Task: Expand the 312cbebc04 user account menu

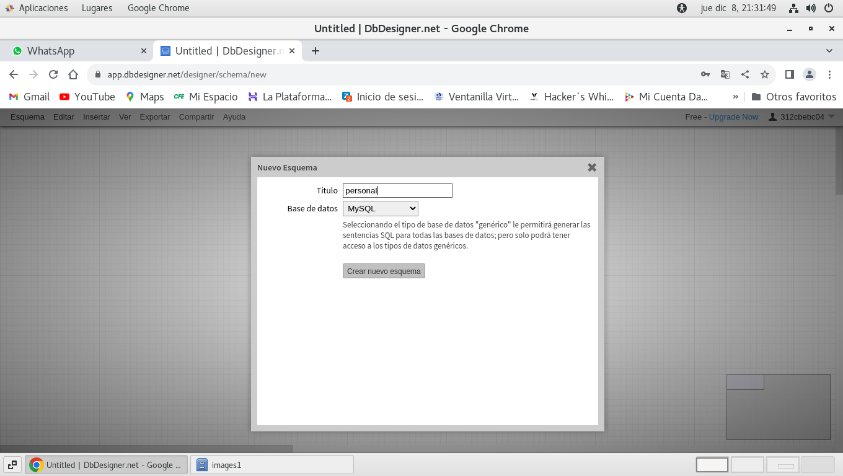Action: tap(801, 117)
